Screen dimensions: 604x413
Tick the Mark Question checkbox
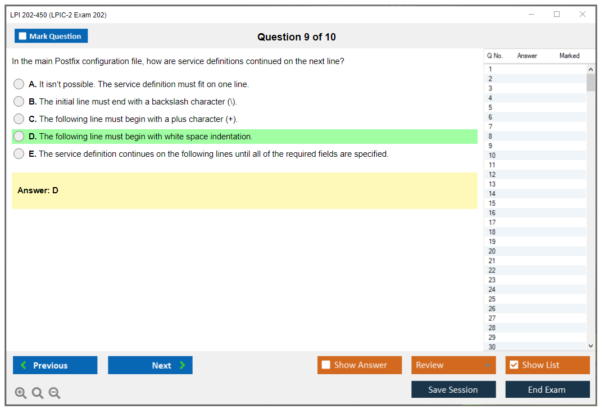23,36
